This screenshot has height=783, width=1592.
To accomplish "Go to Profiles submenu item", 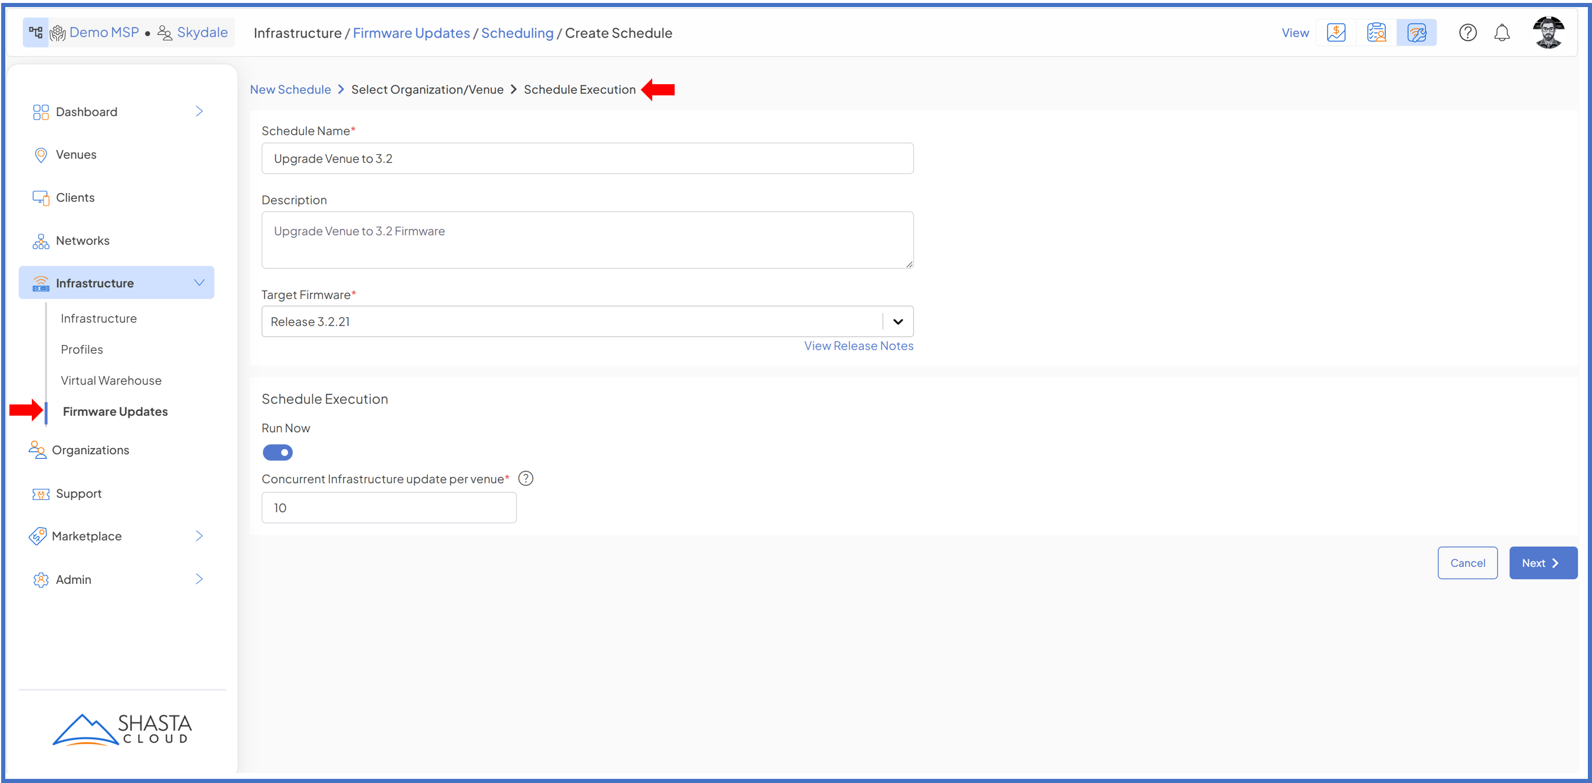I will 81,350.
